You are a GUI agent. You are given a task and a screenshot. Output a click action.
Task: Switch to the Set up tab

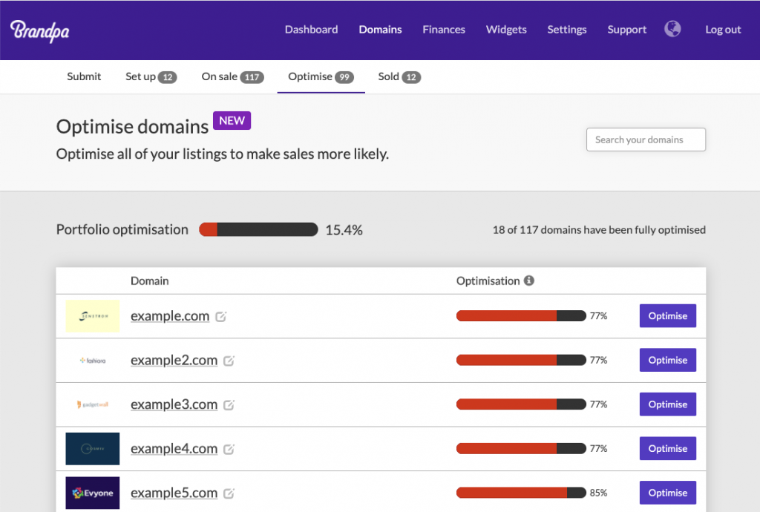[151, 76]
